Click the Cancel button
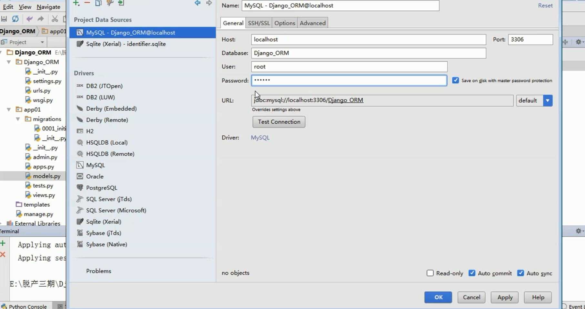 (x=471, y=297)
